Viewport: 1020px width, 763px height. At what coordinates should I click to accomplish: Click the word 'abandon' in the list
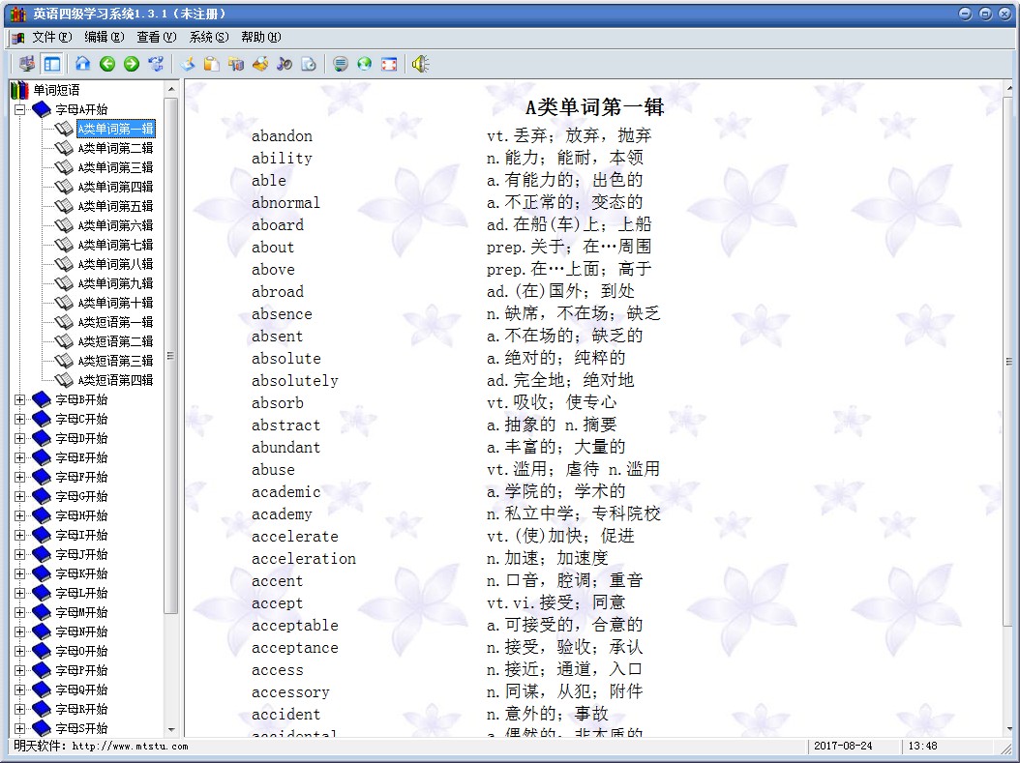pos(282,135)
